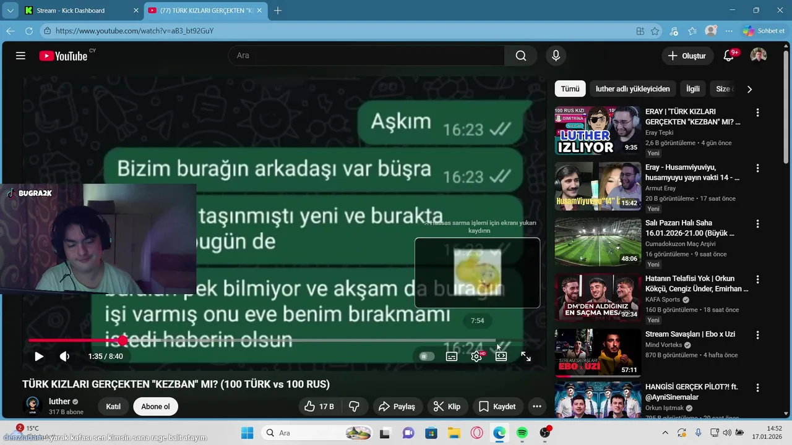
Task: Open Edge browser profile icon
Action: tap(711, 31)
